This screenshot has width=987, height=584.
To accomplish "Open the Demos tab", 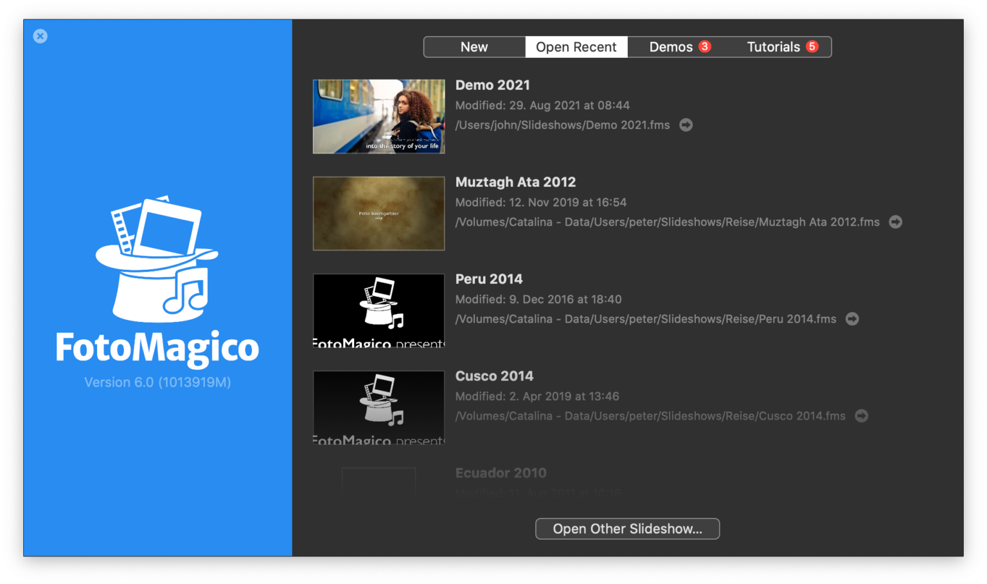I will [670, 48].
